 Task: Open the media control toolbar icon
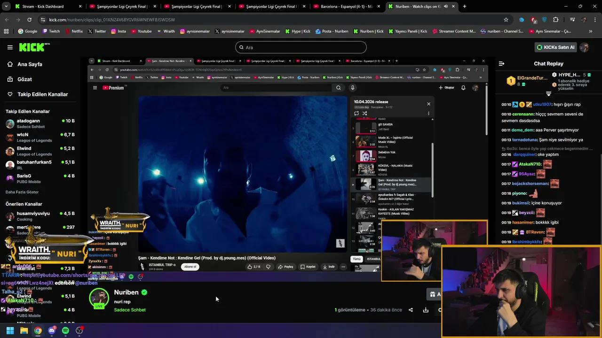point(572,20)
